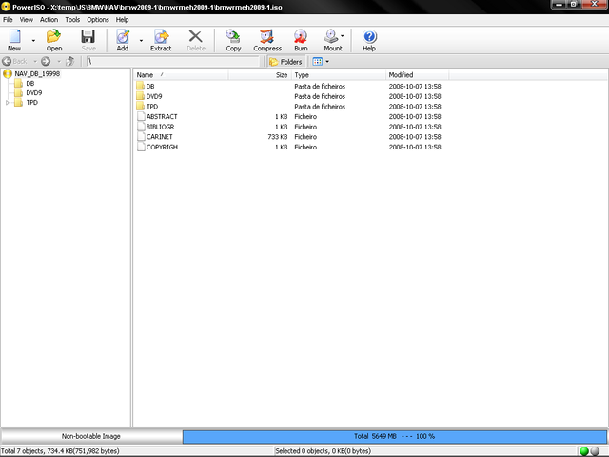Image resolution: width=609 pixels, height=457 pixels.
Task: Toggle the Folders pane button
Action: pos(285,61)
